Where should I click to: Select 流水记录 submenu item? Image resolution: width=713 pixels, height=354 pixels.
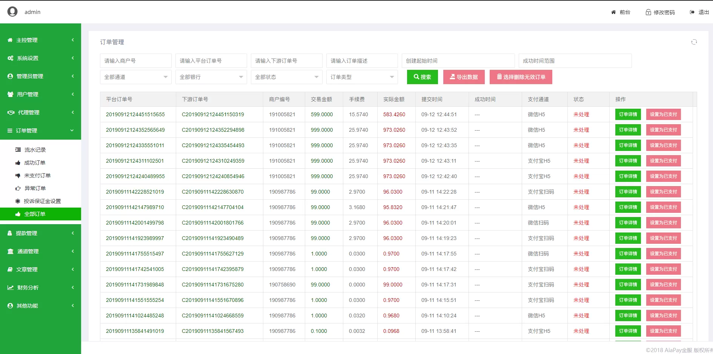click(35, 150)
